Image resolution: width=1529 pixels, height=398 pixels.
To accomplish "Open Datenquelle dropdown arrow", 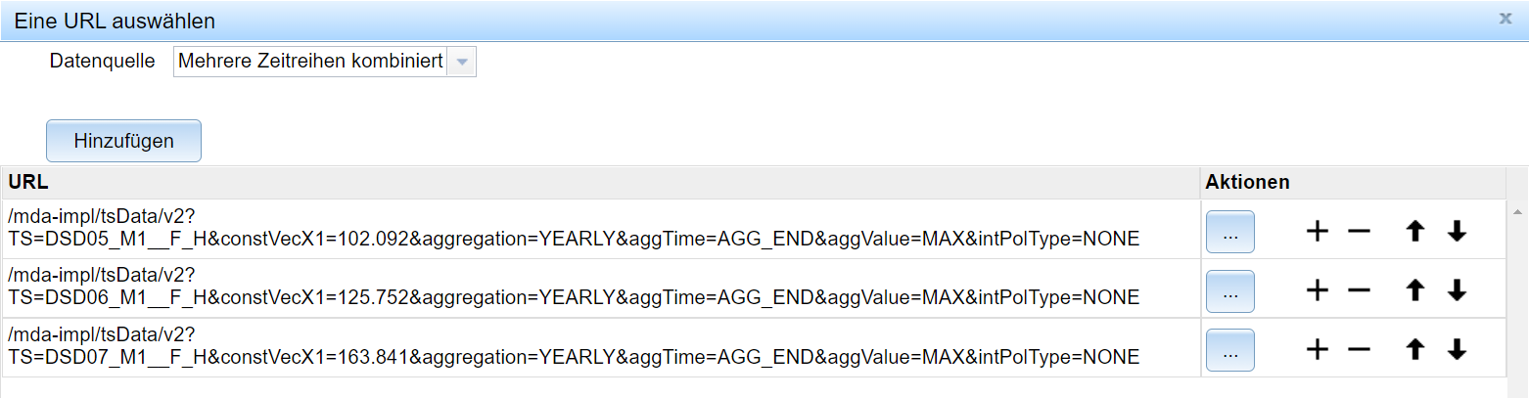I will (x=462, y=63).
